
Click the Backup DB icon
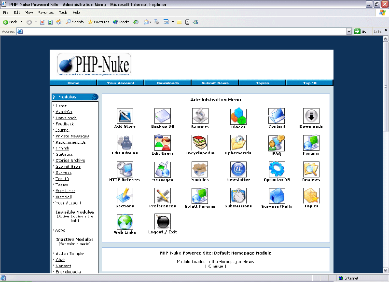pyautogui.click(x=162, y=116)
